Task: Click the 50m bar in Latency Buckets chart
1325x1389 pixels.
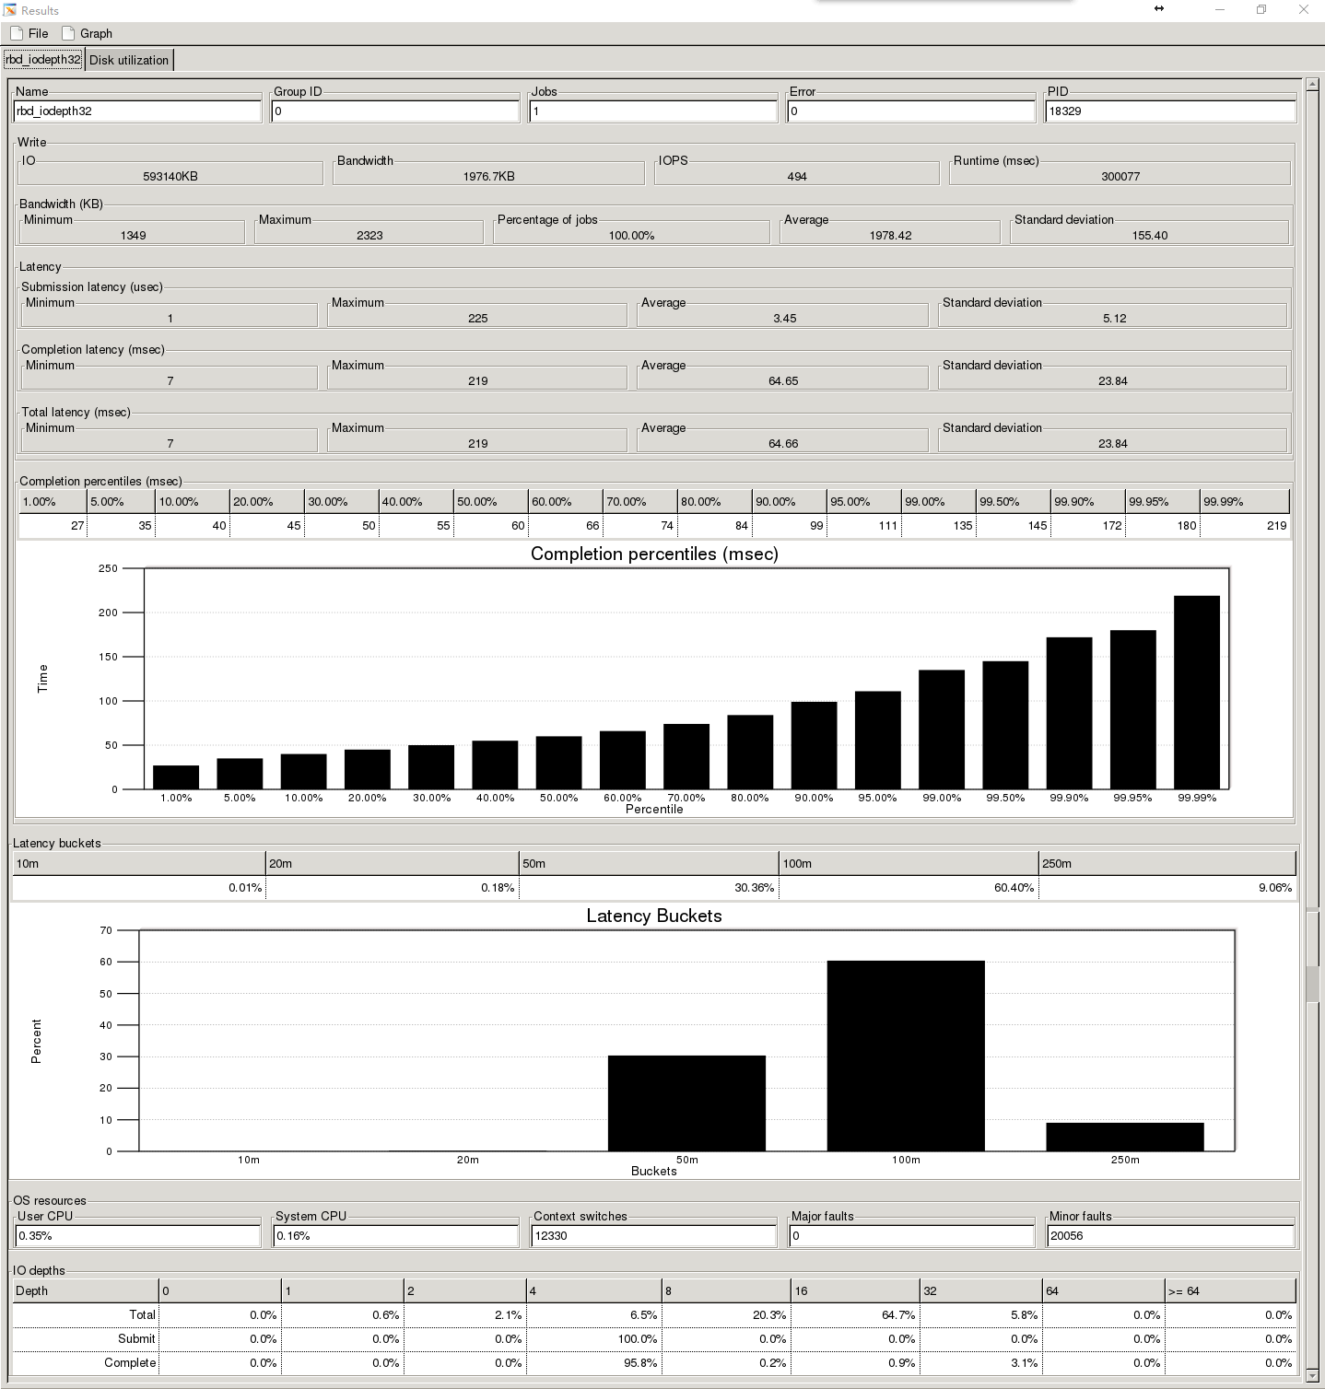Action: tap(686, 1103)
